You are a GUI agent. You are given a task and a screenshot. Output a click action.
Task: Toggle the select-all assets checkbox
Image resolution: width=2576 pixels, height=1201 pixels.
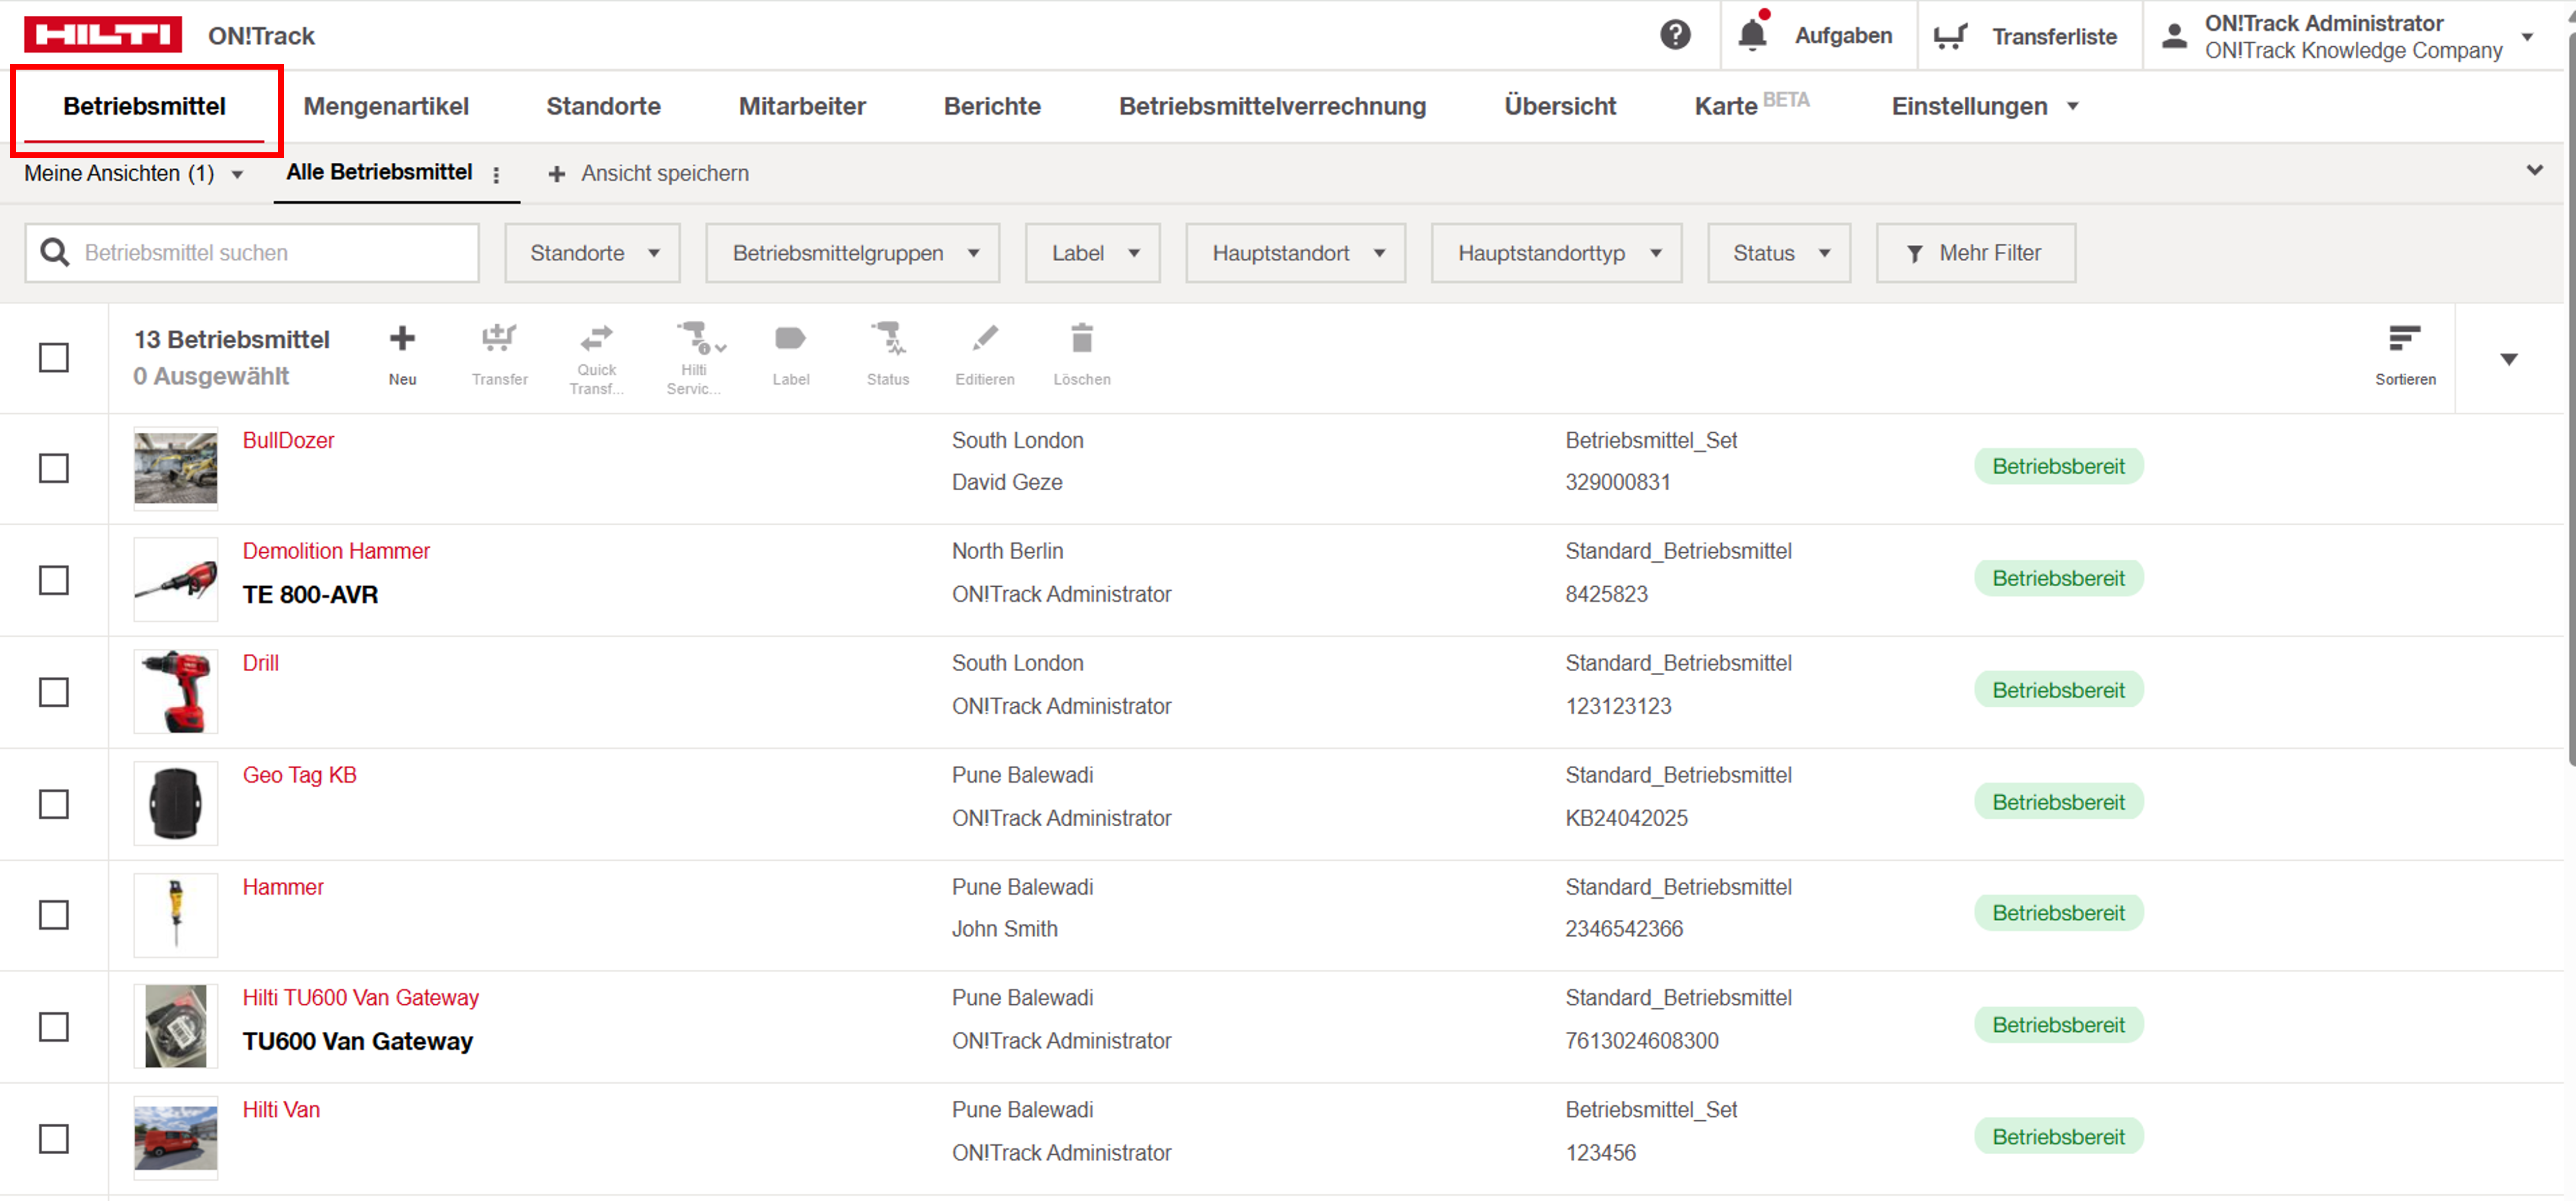[54, 357]
